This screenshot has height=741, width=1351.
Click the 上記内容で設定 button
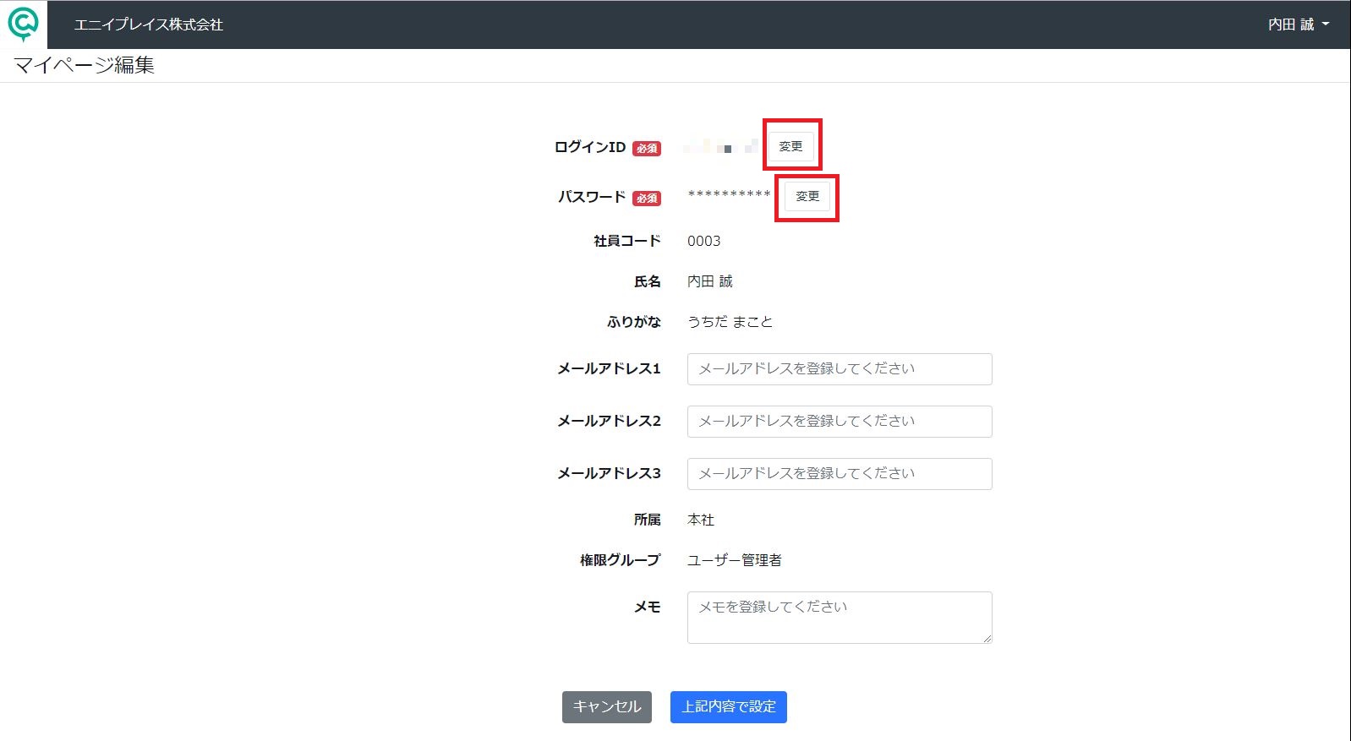tap(729, 707)
